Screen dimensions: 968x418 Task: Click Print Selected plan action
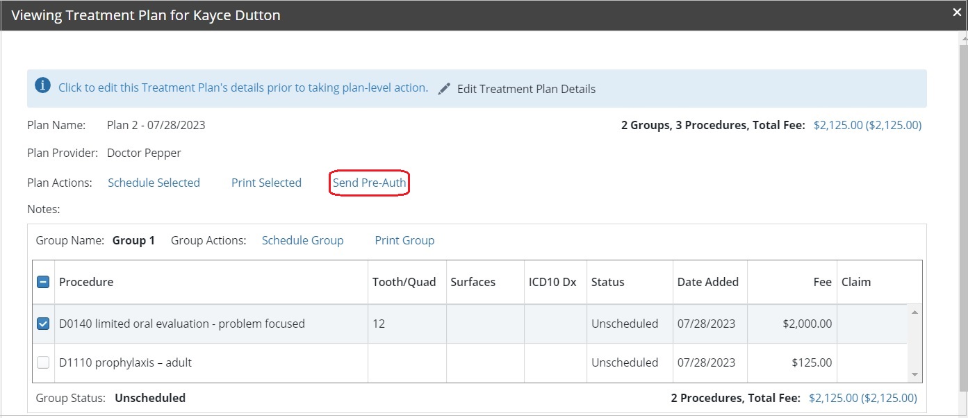pos(266,183)
